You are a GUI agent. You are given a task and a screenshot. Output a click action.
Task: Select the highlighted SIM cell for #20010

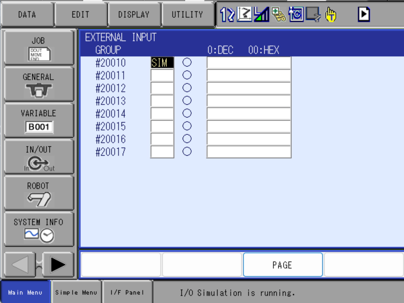click(x=162, y=63)
